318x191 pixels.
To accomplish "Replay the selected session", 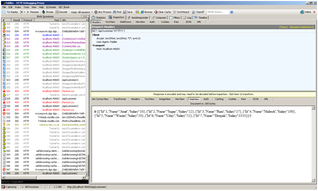I will 12,12.
